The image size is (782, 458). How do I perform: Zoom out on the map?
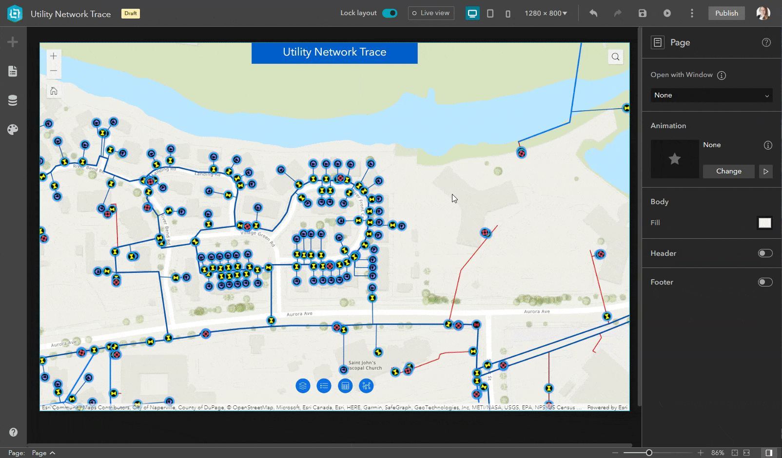tap(54, 71)
